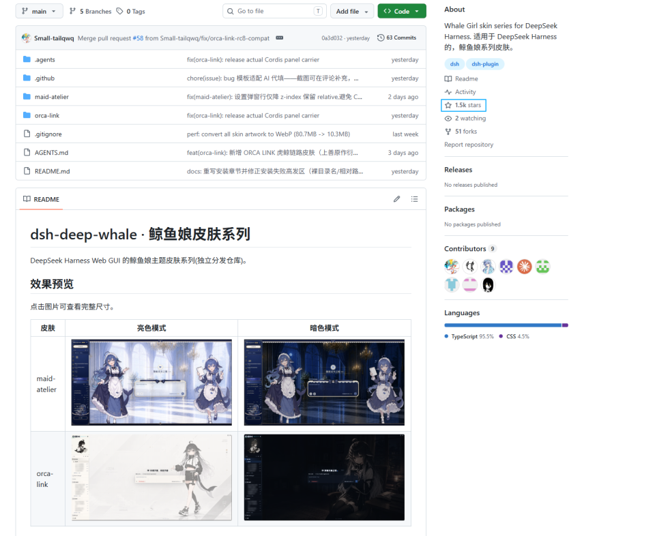Viewport: 655px width, 536px height.
Task: Expand the Add file dropdown
Action: (x=352, y=12)
